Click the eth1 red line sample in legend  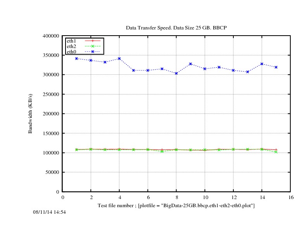pyautogui.click(x=93, y=41)
